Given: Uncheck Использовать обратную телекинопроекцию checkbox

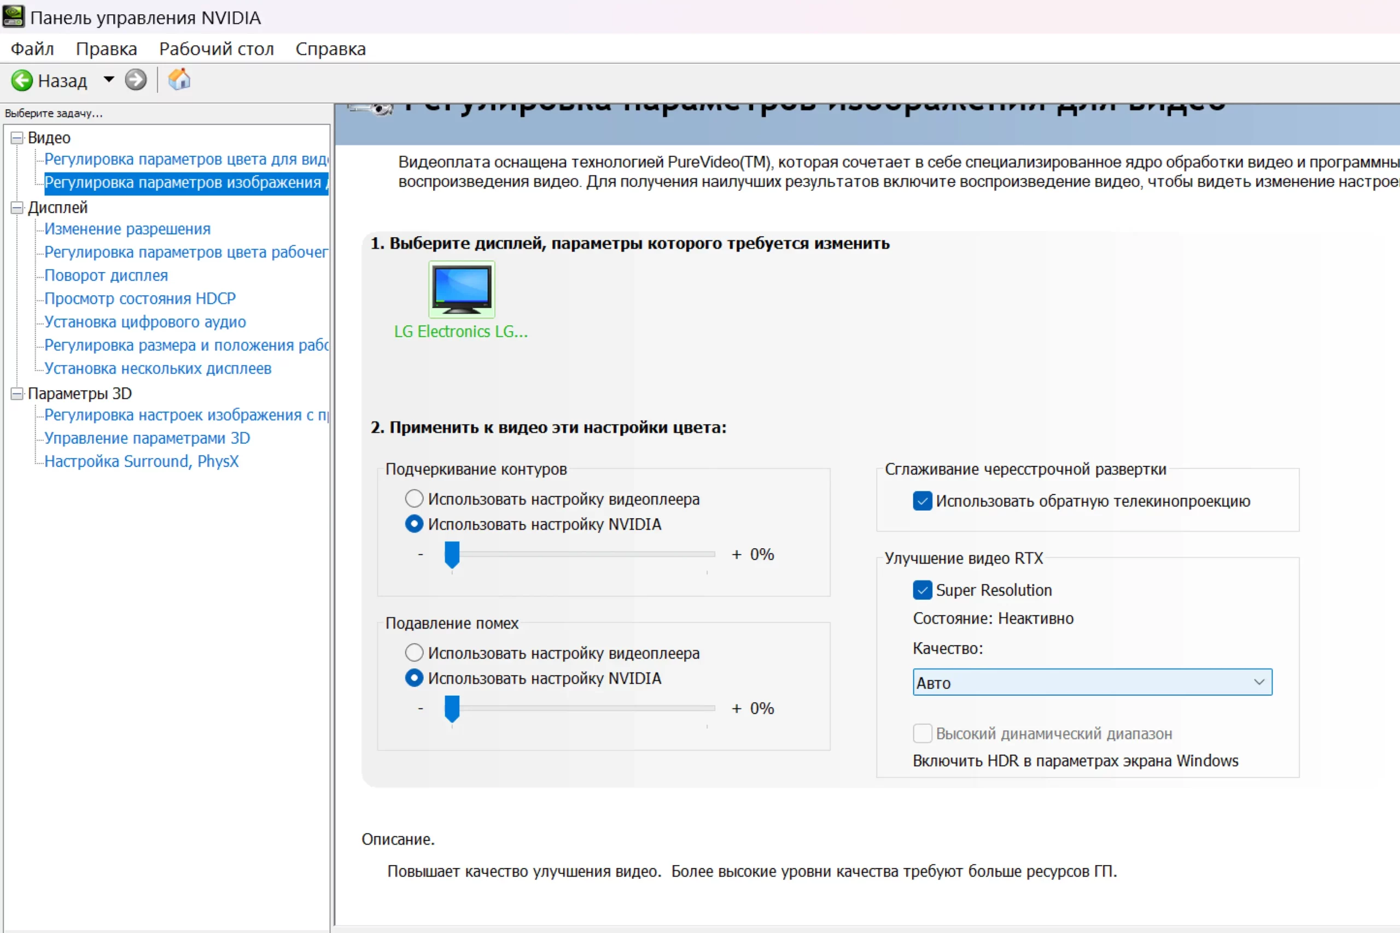Looking at the screenshot, I should [922, 501].
